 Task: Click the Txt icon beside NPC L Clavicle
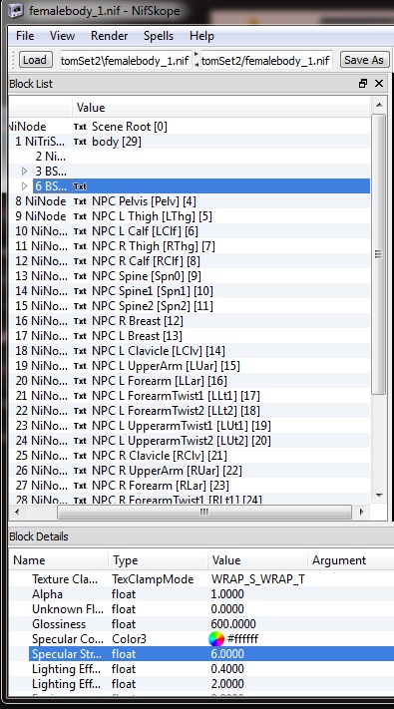[x=80, y=351]
